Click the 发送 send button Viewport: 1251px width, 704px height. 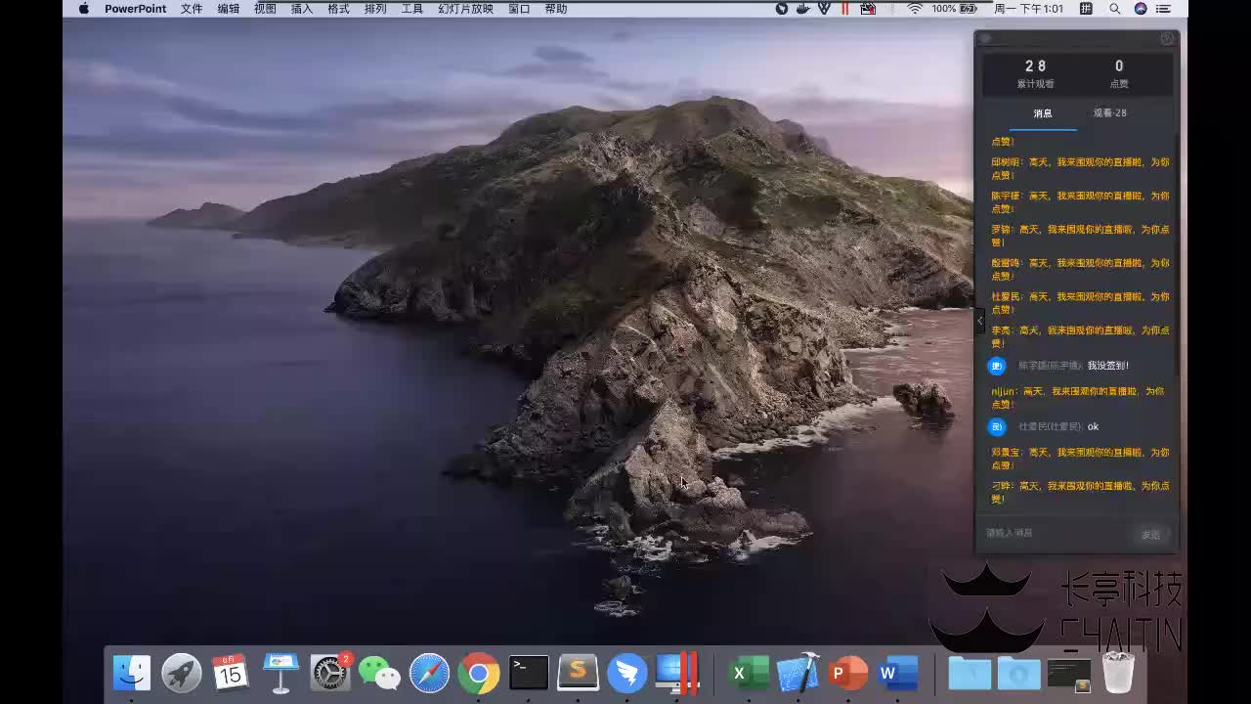coord(1151,534)
